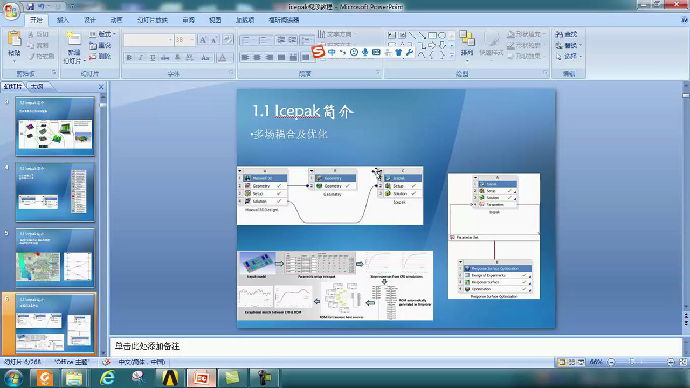690x388 pixels.
Task: Switch to 设计 ribbon tab
Action: click(x=90, y=20)
